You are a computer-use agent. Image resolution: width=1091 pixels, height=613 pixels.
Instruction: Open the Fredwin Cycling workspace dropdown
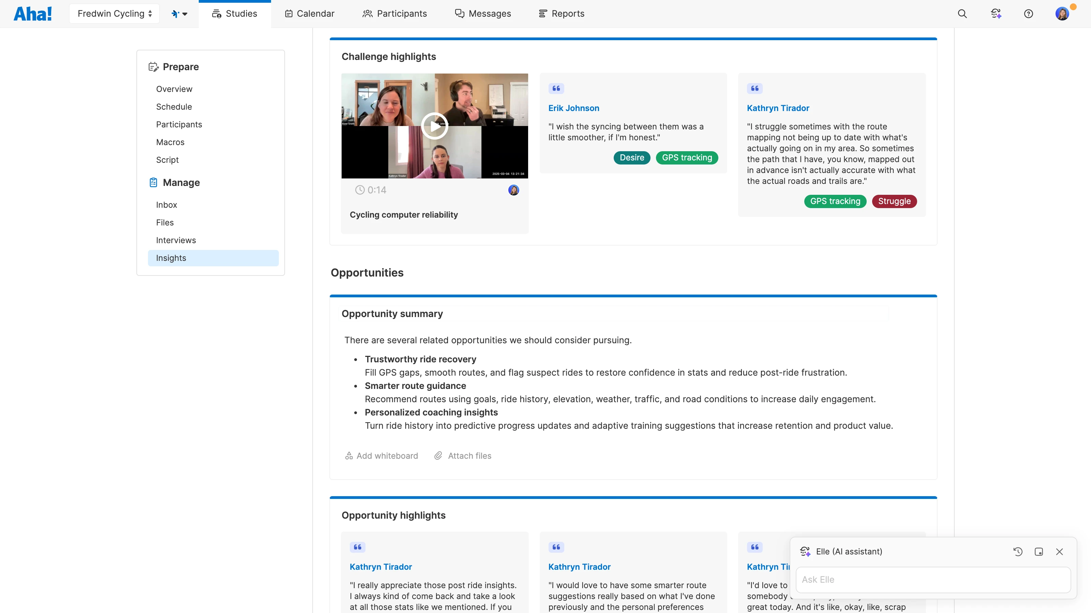(114, 14)
